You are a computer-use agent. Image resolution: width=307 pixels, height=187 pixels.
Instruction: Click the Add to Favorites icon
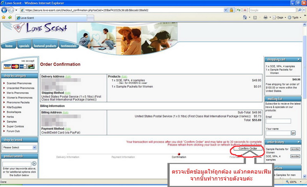pos(10,17)
